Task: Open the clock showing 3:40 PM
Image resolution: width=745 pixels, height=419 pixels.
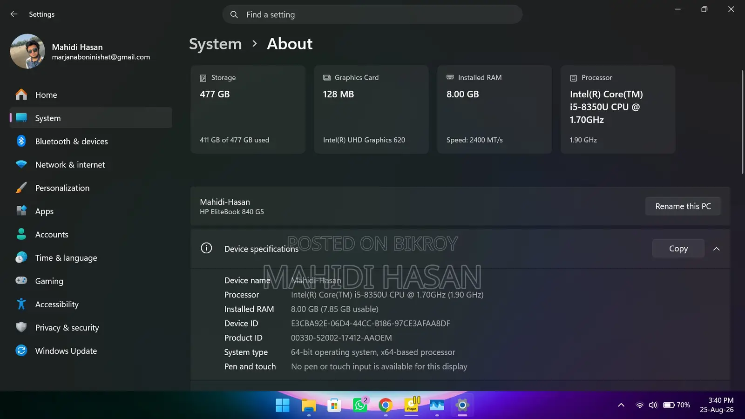Action: 717,405
